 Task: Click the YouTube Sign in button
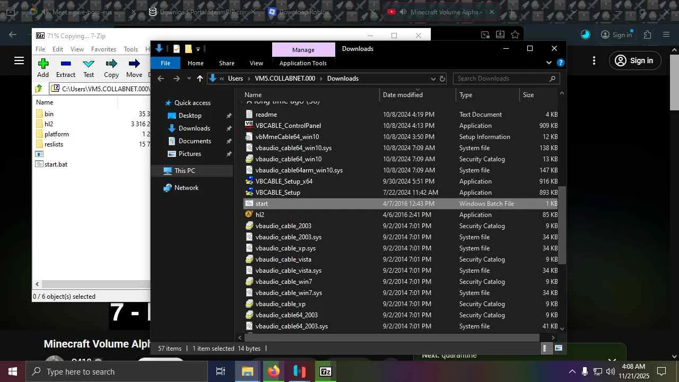pos(635,60)
